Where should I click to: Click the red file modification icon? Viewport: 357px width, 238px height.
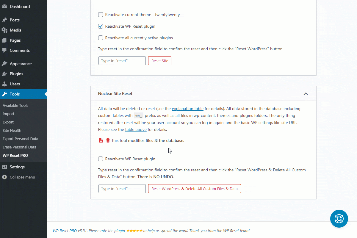pos(101,140)
